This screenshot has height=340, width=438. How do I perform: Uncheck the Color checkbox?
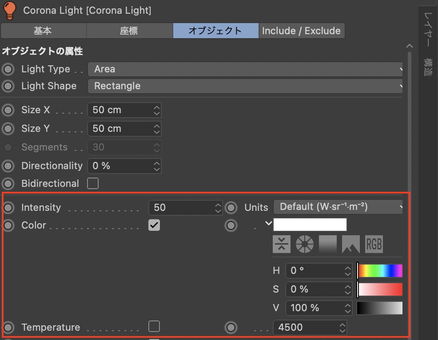coord(154,225)
